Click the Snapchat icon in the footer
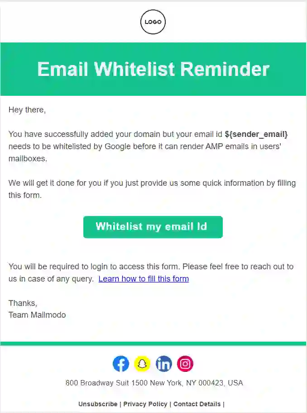307x413 pixels. tap(142, 364)
